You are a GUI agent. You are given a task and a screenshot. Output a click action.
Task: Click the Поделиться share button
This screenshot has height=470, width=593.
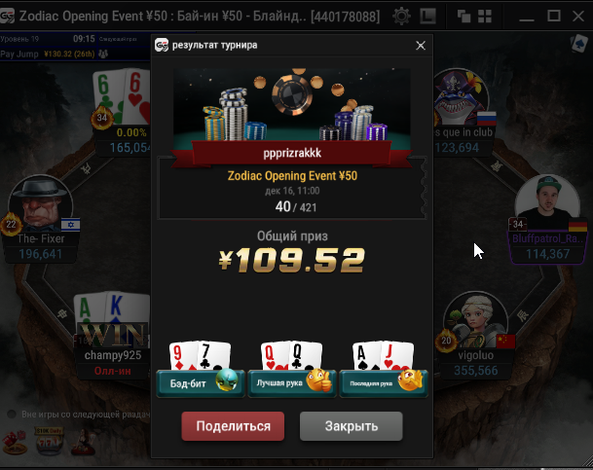pos(233,426)
